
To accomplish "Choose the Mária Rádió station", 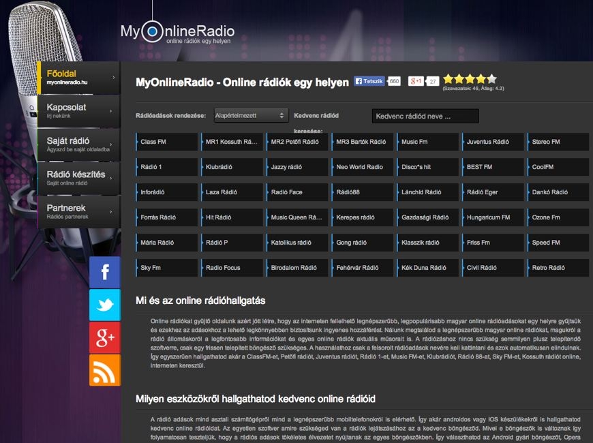I will pos(166,243).
